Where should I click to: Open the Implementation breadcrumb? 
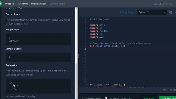click(x=39, y=4)
